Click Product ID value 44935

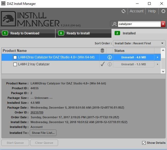point(35,88)
